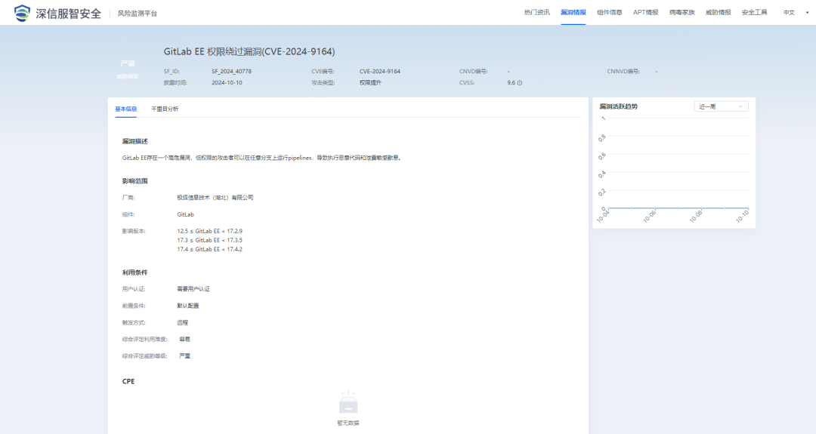Click the 10-08 label on the chart axis

696,217
